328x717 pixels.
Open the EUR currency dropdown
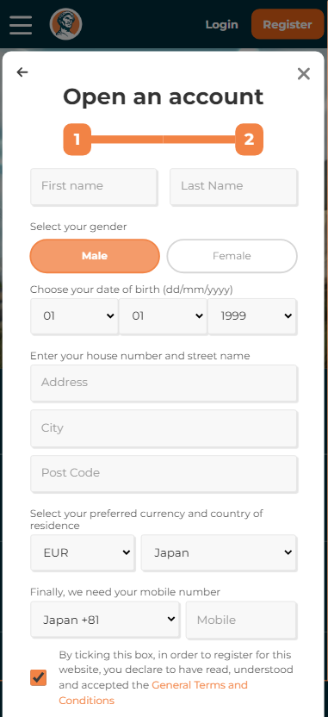83,552
